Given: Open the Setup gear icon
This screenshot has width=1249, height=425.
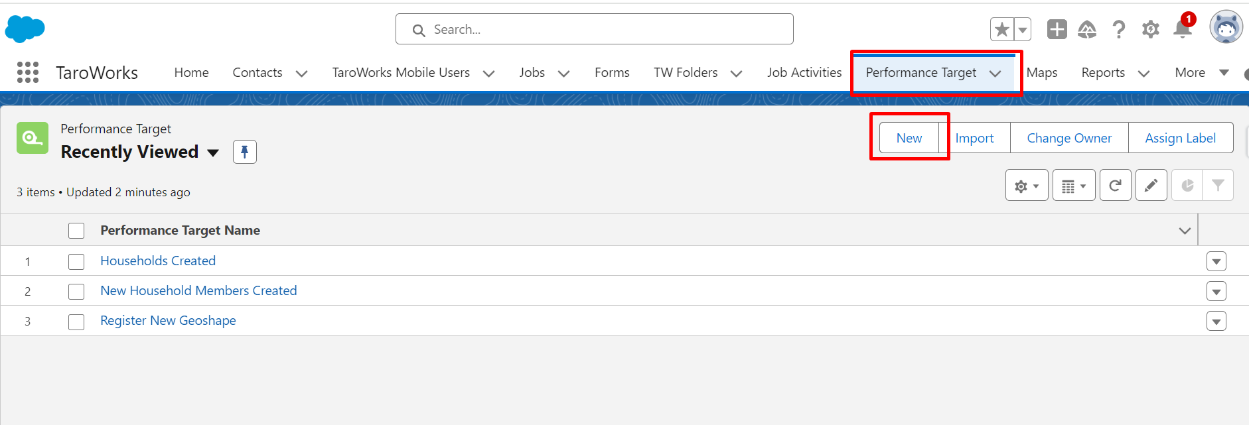Looking at the screenshot, I should click(x=1150, y=29).
